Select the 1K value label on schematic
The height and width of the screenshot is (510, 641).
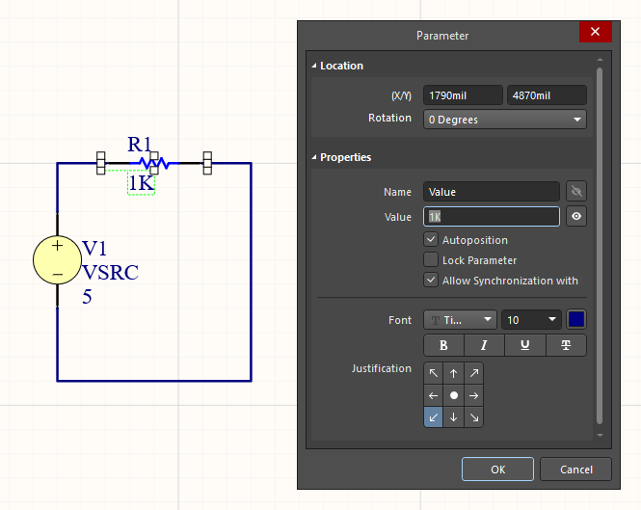pyautogui.click(x=141, y=183)
